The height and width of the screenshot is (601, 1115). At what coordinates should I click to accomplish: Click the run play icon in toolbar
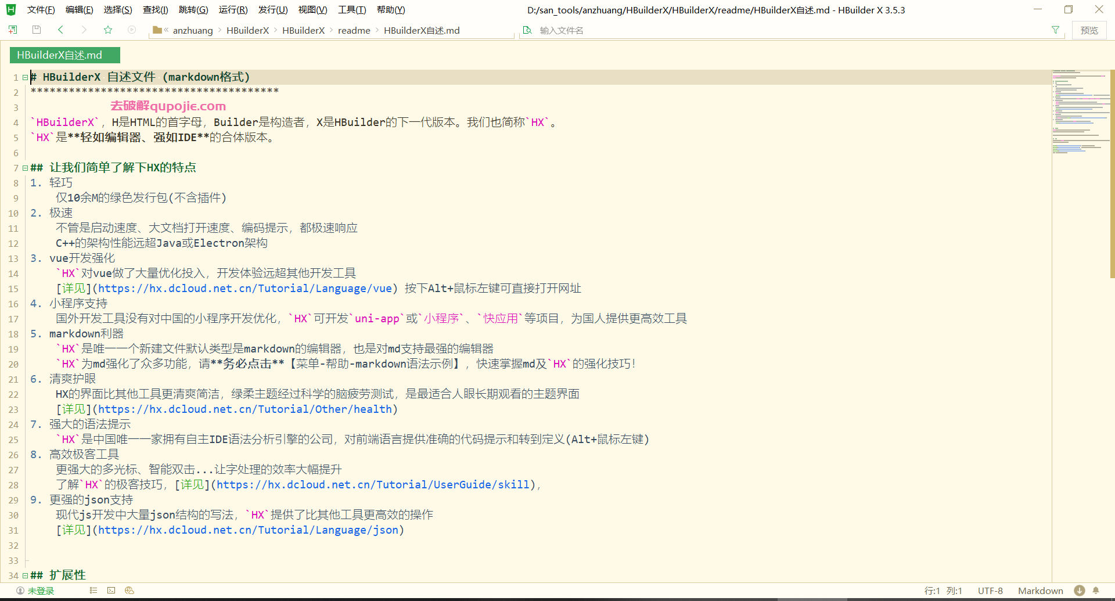[x=132, y=30]
